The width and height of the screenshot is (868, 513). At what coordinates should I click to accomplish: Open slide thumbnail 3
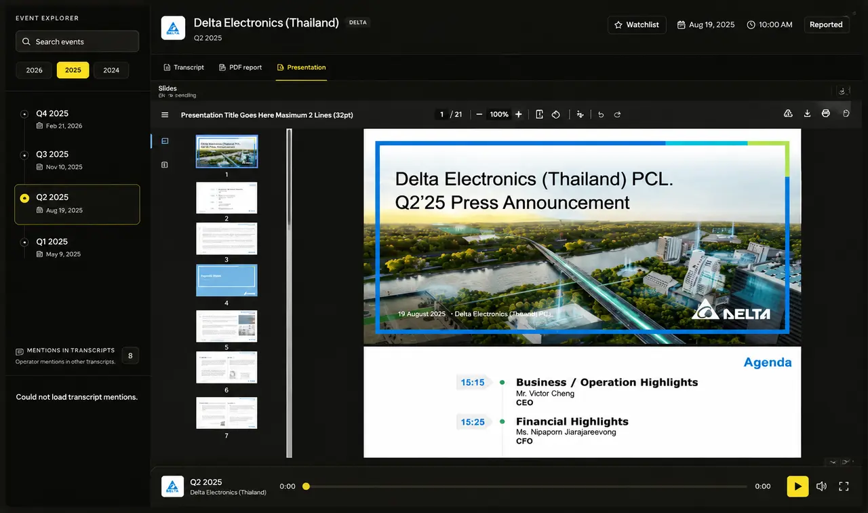click(x=226, y=239)
